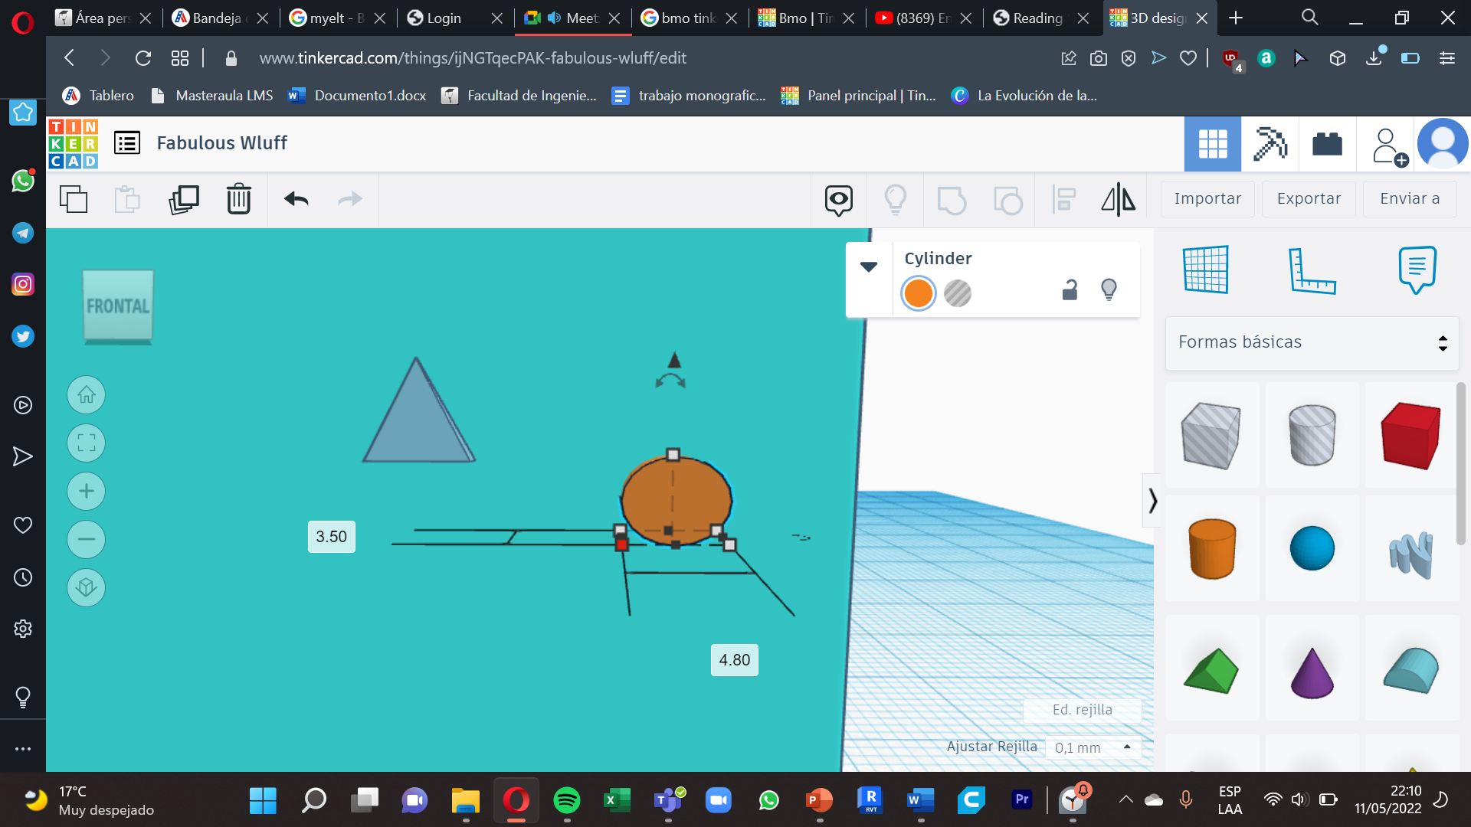Toggle Cylinder visibility lightbulb
The image size is (1471, 827).
(x=1109, y=289)
